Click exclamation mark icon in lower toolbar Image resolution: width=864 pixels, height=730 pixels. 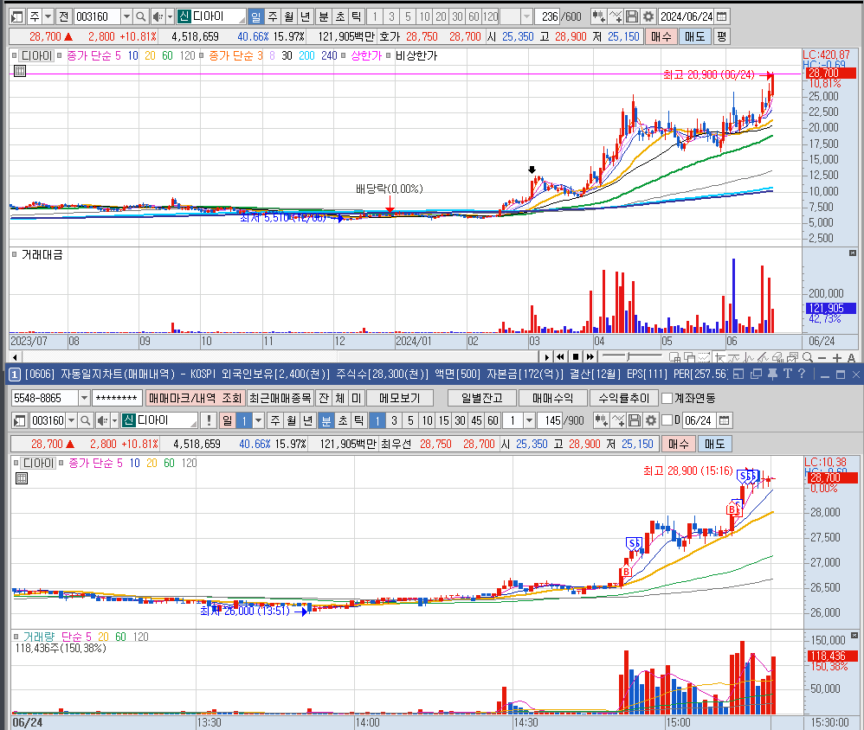coord(209,420)
